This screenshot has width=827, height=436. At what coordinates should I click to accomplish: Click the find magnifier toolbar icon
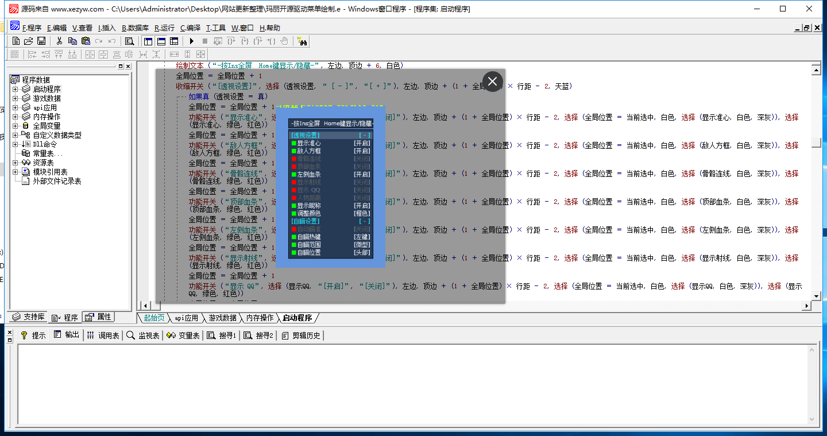tap(130, 41)
